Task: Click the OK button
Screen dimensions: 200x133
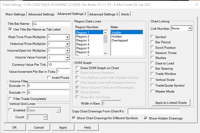Action: tap(15, 128)
